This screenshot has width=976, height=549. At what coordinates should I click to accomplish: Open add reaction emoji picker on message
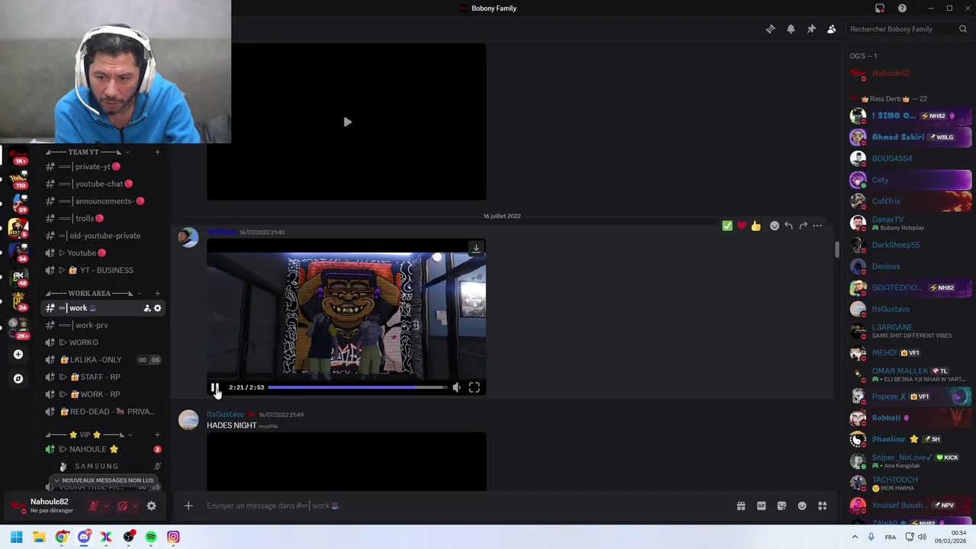tap(775, 226)
